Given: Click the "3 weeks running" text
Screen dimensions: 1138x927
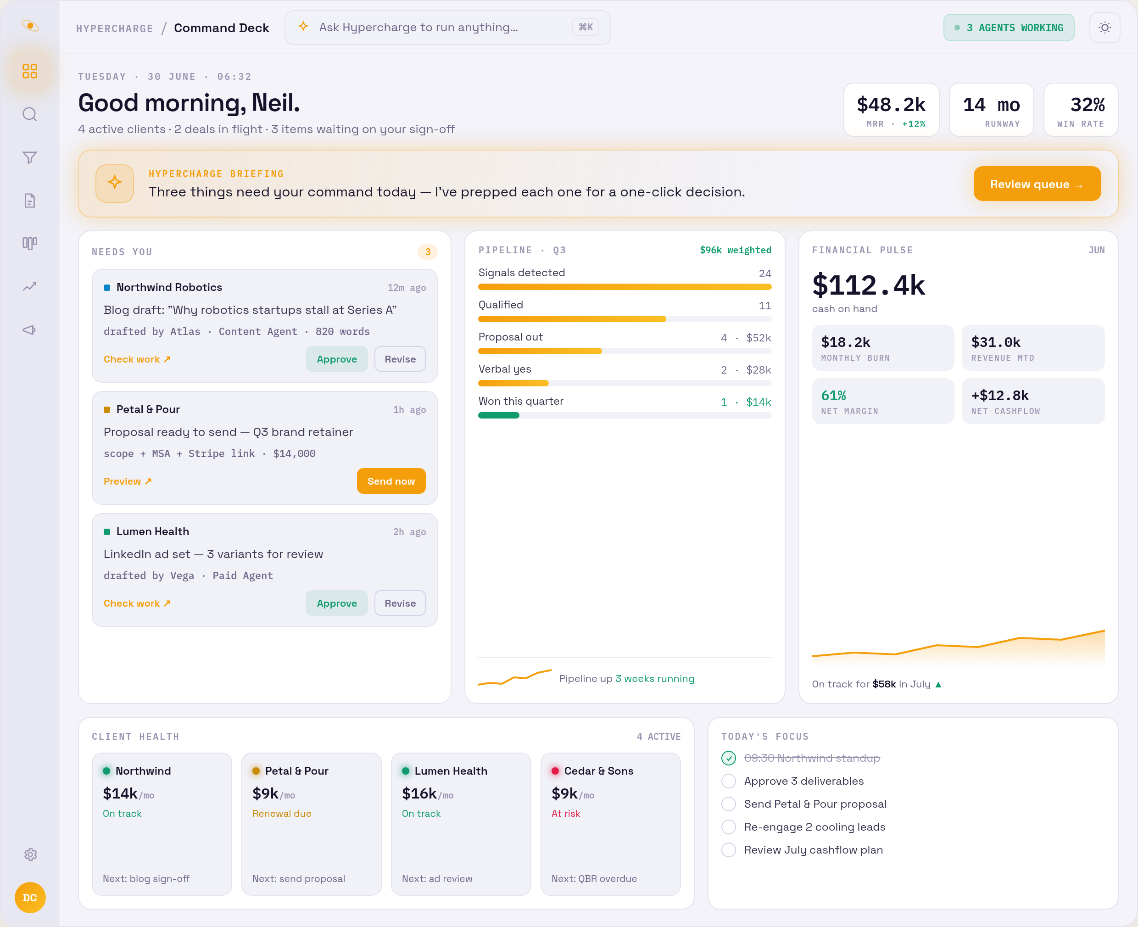Looking at the screenshot, I should click(x=655, y=679).
